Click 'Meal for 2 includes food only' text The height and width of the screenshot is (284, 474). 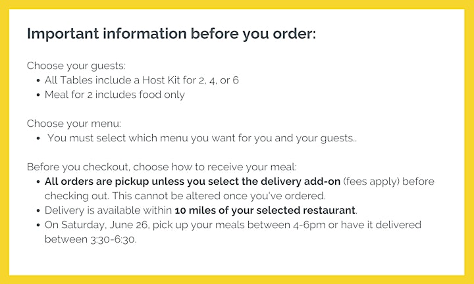point(115,95)
